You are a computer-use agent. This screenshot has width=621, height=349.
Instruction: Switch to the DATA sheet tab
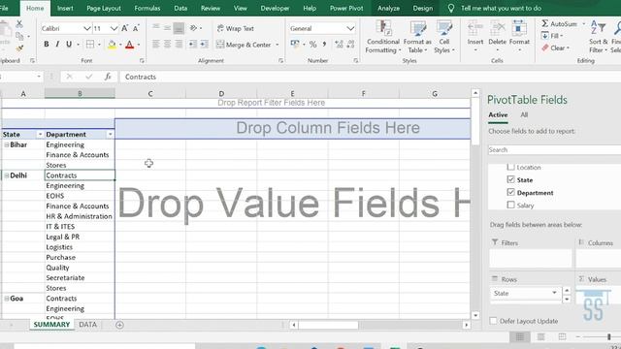click(88, 325)
